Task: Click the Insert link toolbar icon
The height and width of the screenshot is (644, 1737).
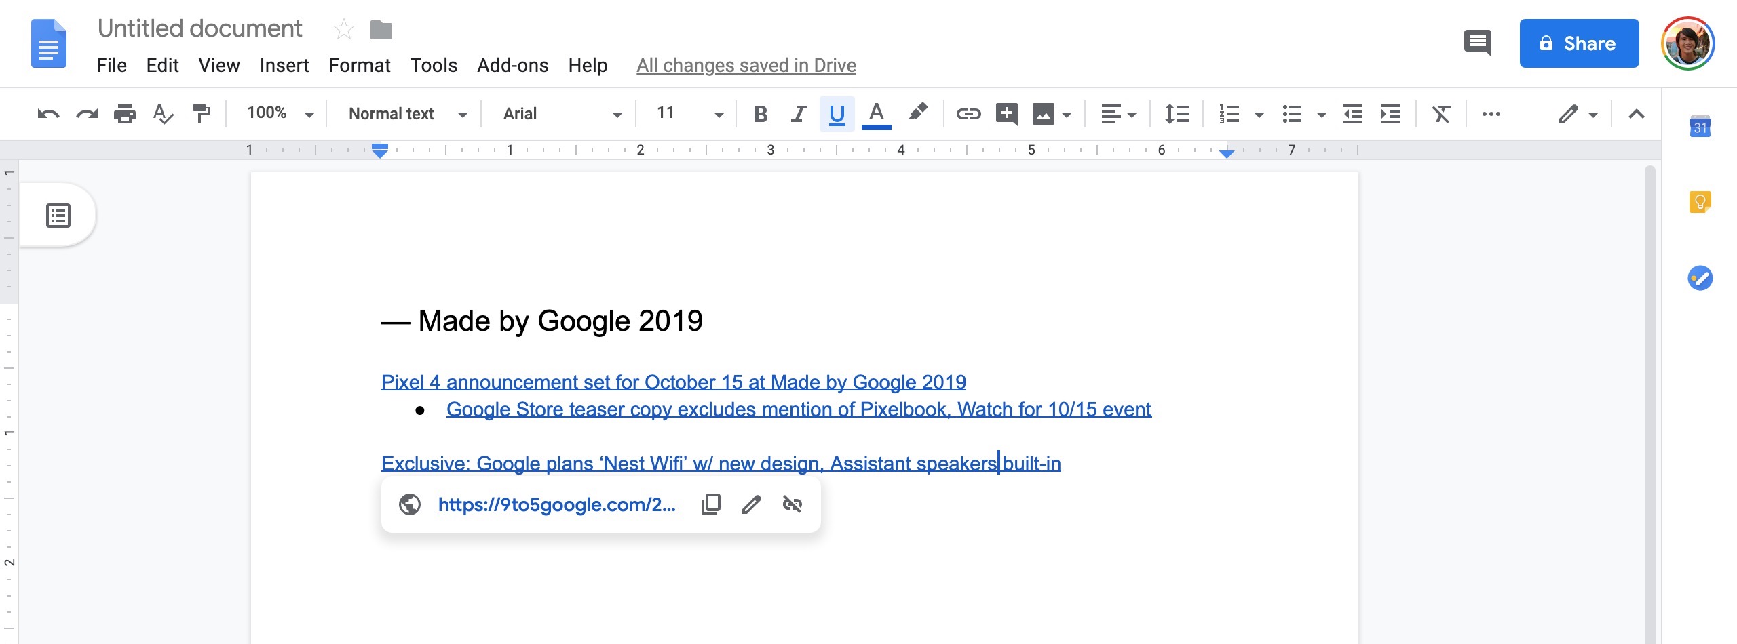Action: point(968,114)
